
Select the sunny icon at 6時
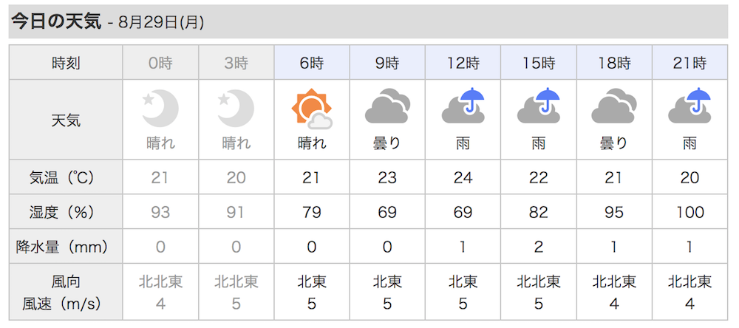tap(312, 109)
